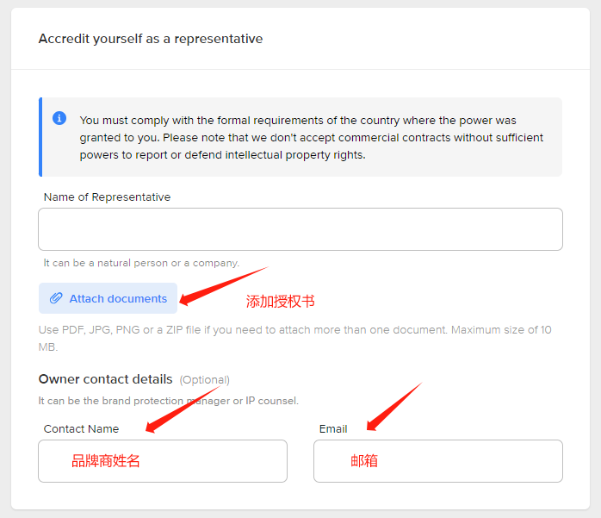The height and width of the screenshot is (518, 601).
Task: Click the red arrow pointing at Email label
Action: 393,405
